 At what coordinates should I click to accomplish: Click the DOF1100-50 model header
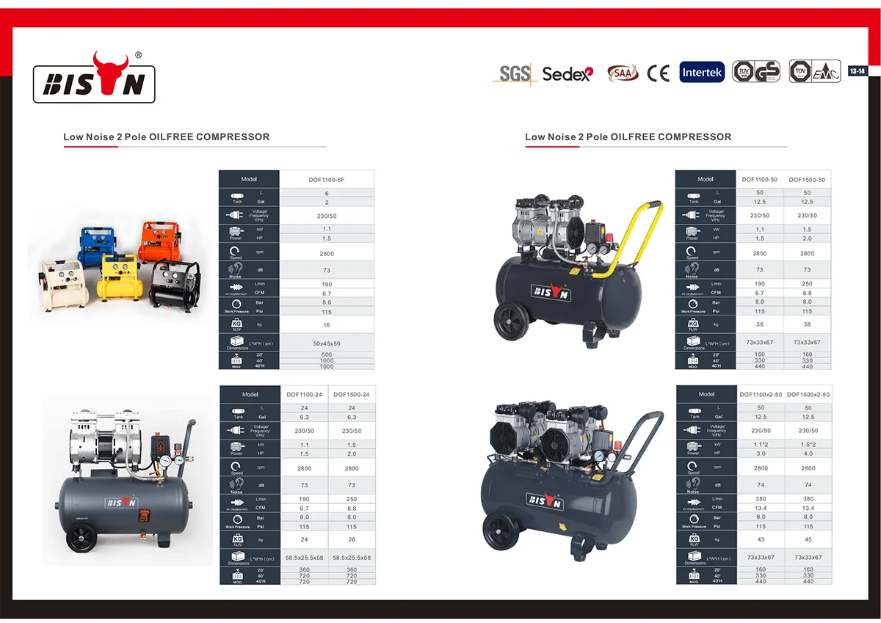760,179
